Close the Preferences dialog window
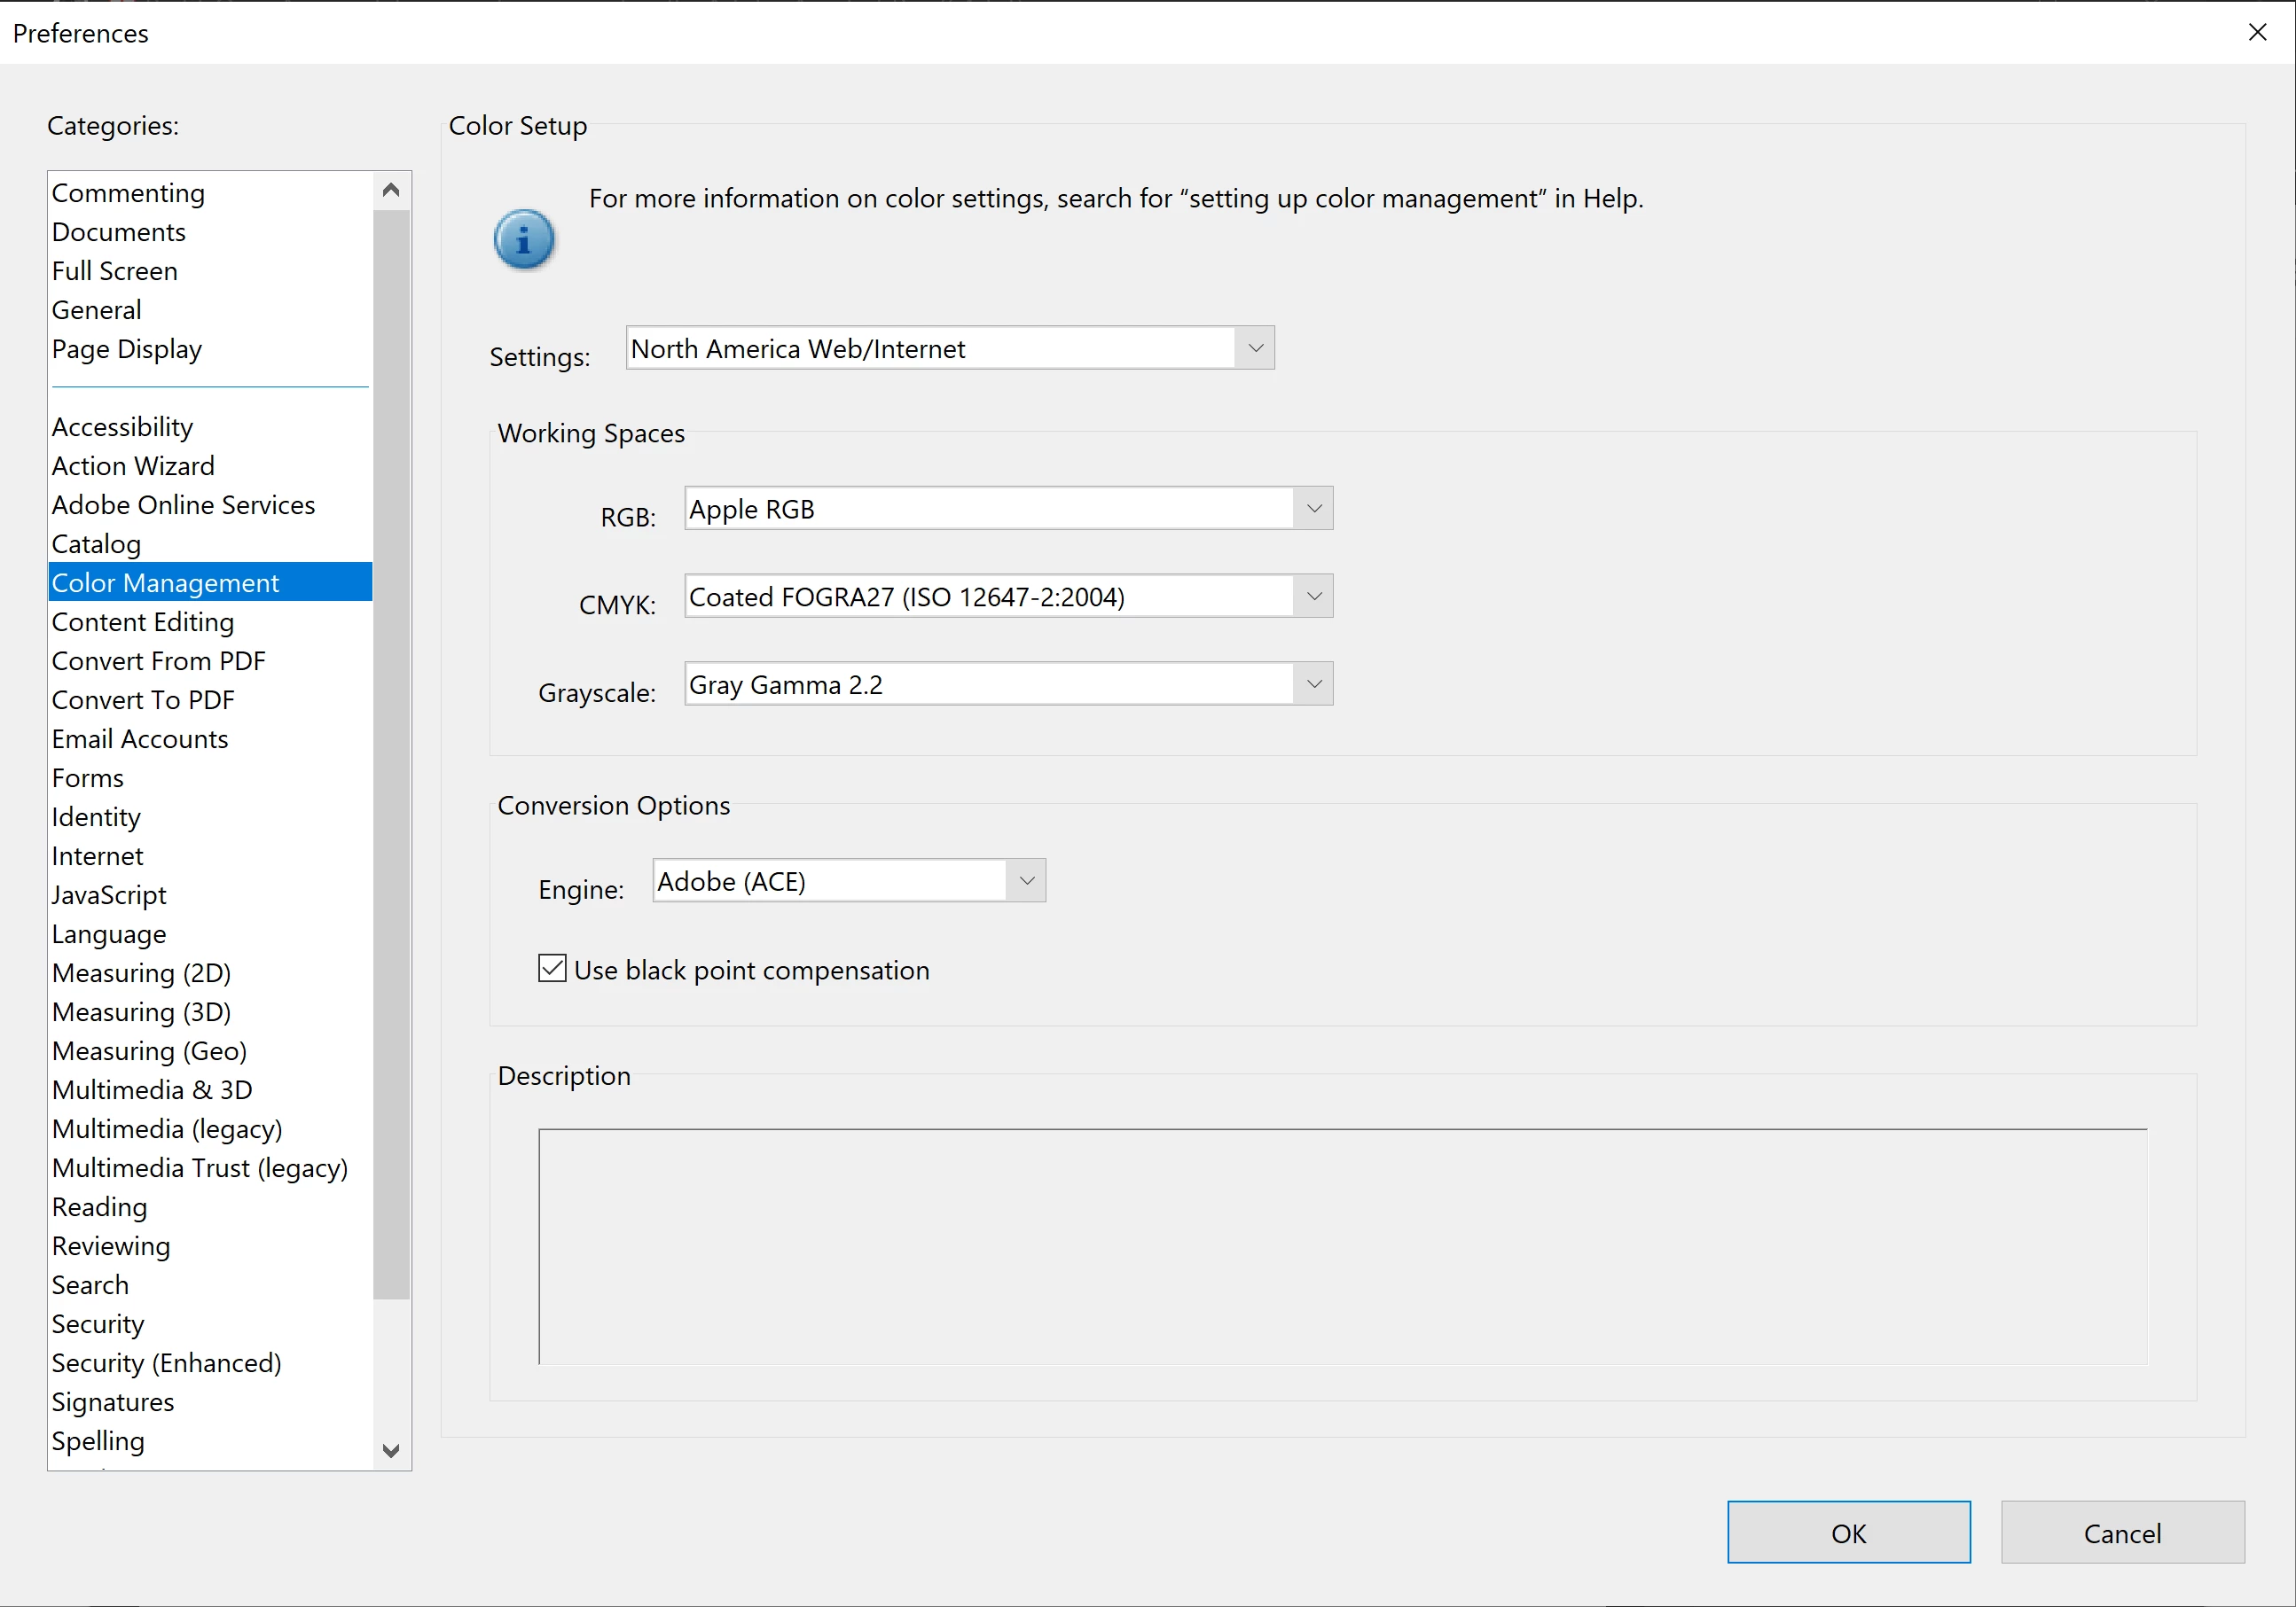 pyautogui.click(x=2256, y=33)
